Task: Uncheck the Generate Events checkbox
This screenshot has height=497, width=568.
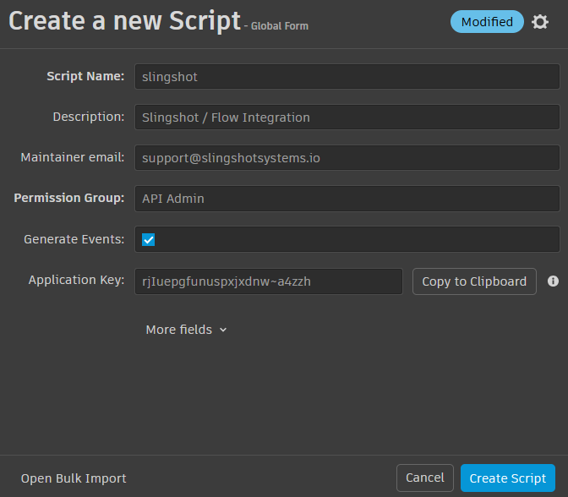Action: [149, 239]
